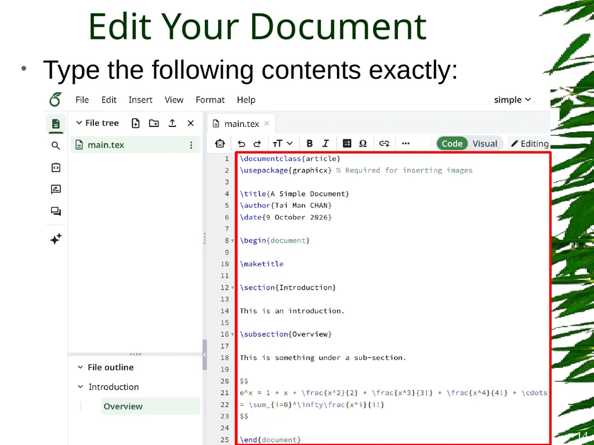Screen dimensions: 594x445
Task: Click the Overleaf logo icon
Action: pos(56,100)
